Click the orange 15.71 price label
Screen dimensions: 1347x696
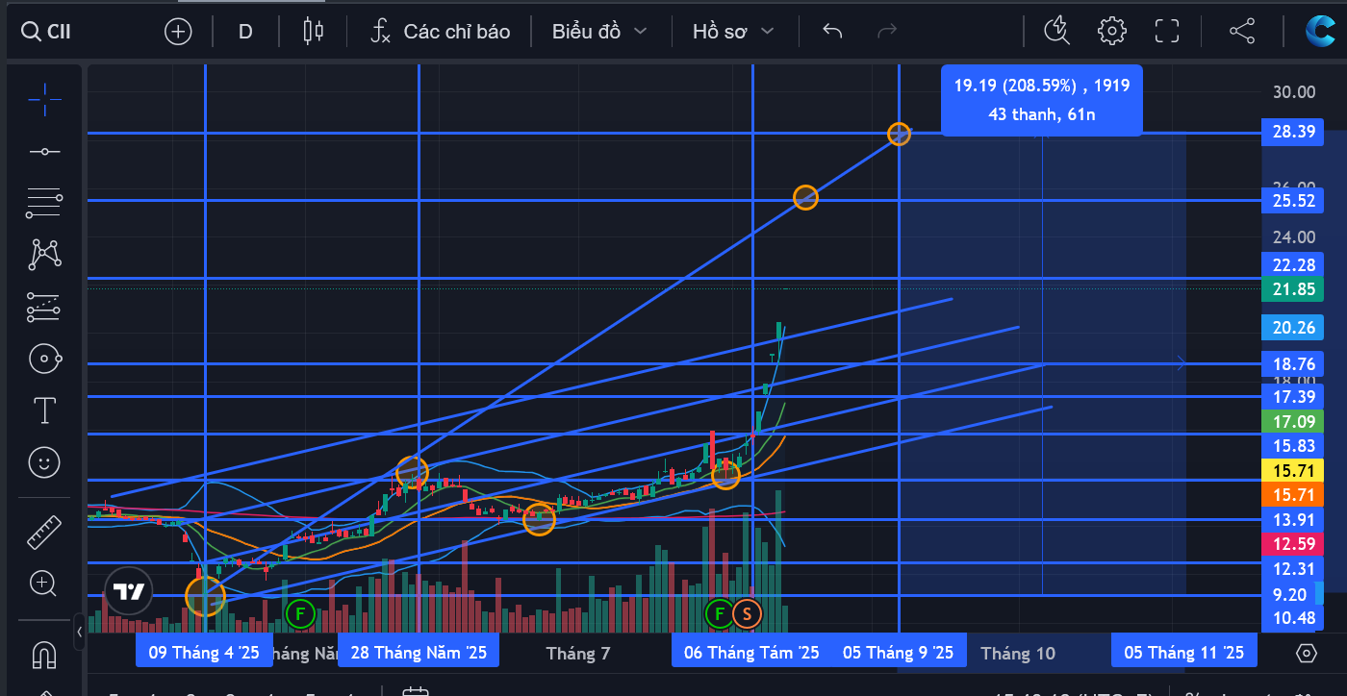coord(1293,495)
